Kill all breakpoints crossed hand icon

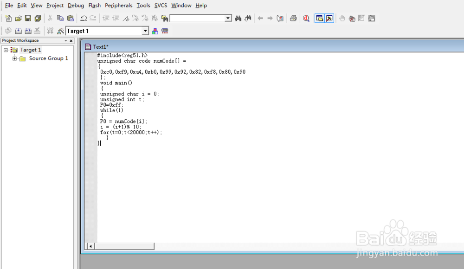coord(352,19)
